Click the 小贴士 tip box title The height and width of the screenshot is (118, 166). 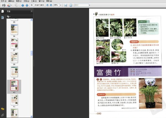point(142,21)
